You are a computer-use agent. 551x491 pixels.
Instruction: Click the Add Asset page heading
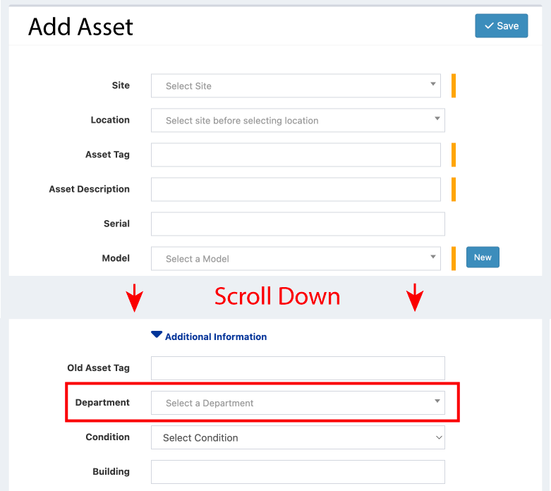pos(80,27)
